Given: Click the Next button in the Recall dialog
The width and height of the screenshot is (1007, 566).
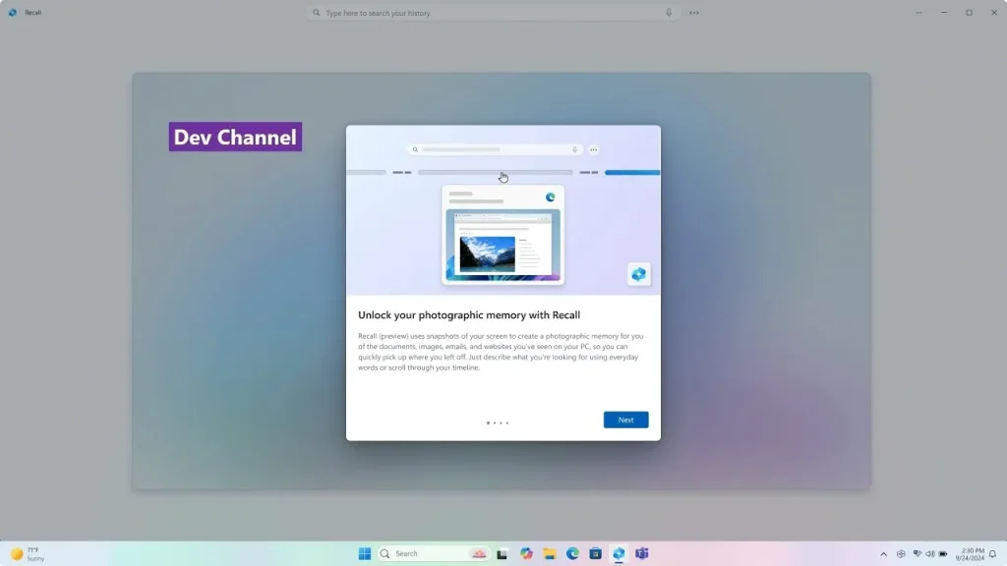Looking at the screenshot, I should pyautogui.click(x=625, y=420).
